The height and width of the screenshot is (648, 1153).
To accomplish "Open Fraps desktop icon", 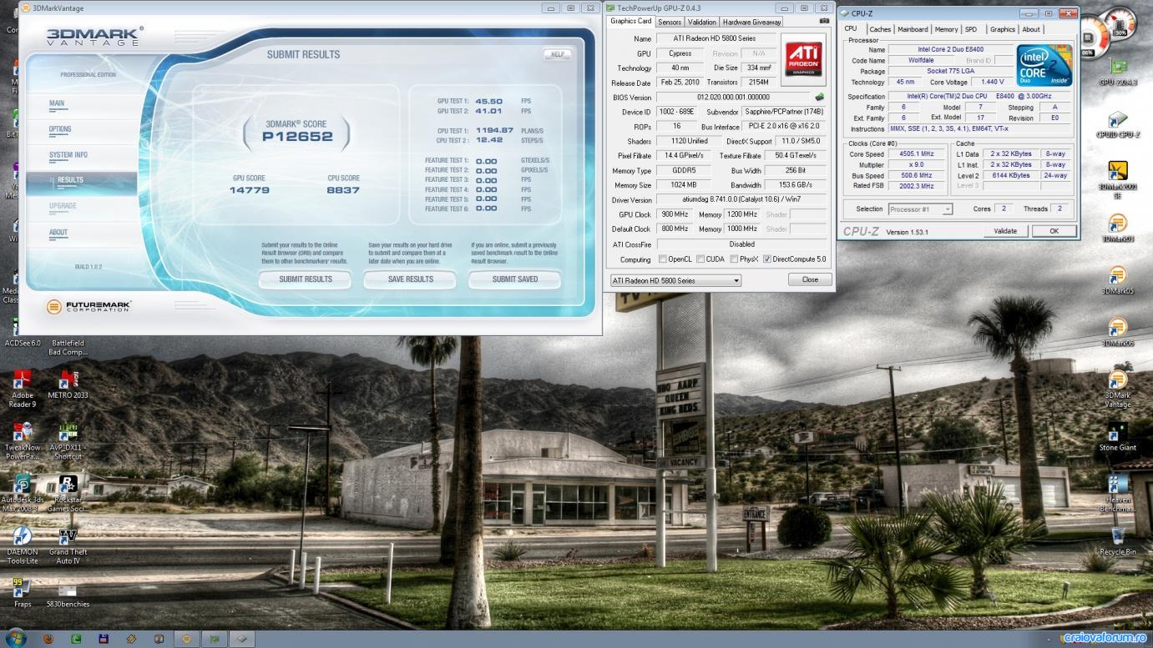I will pyautogui.click(x=23, y=593).
